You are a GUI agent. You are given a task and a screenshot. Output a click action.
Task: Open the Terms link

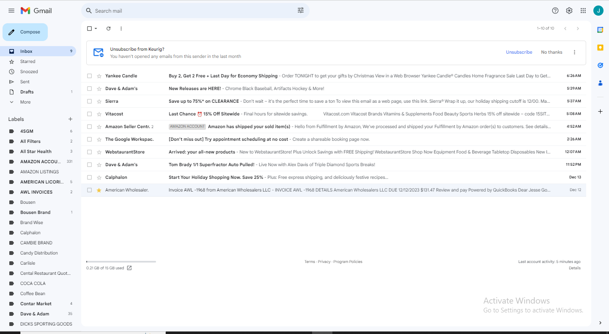[310, 262]
